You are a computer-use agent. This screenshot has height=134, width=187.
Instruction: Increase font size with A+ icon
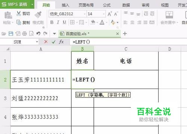(x=110, y=14)
